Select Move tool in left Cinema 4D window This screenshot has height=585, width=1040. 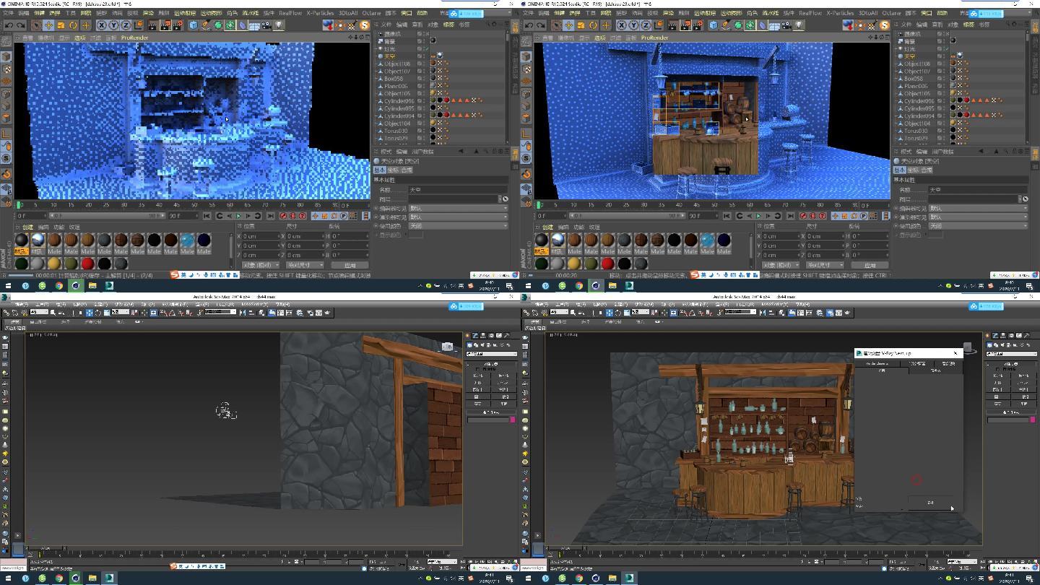(48, 25)
